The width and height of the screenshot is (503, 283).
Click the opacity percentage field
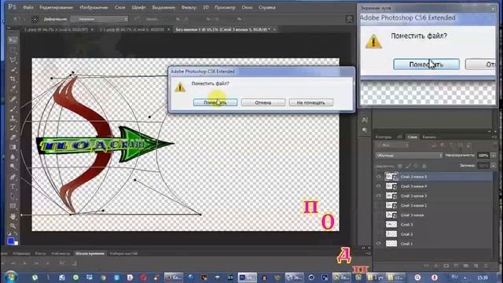483,156
